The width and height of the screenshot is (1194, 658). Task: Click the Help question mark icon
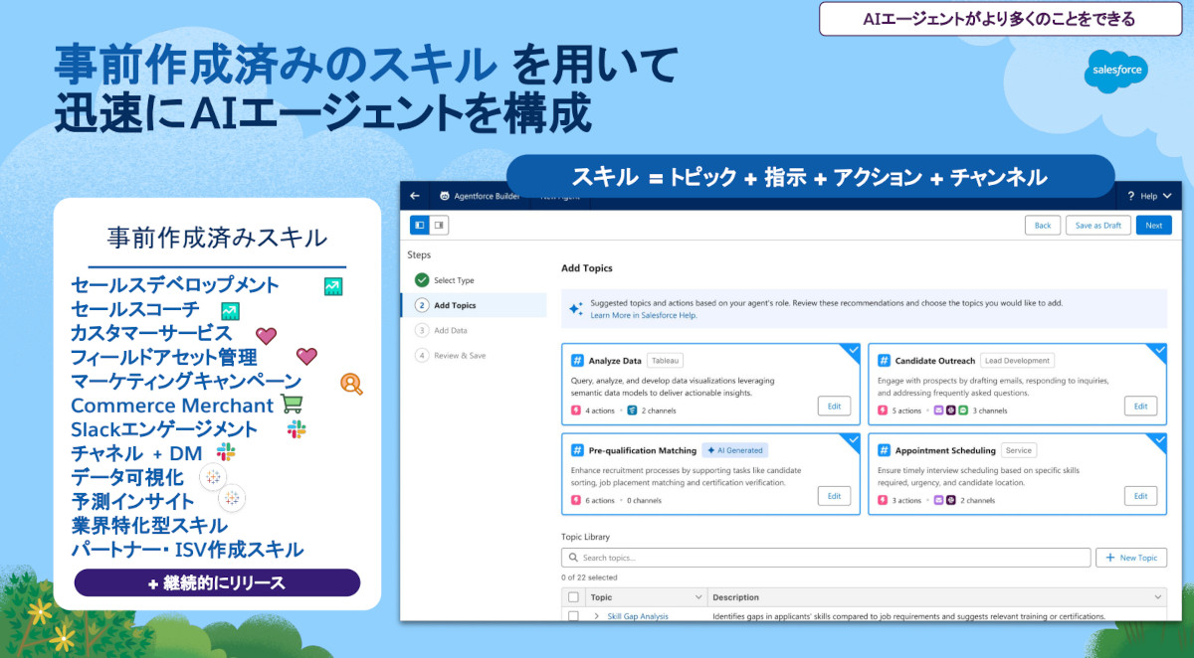pyautogui.click(x=1131, y=196)
